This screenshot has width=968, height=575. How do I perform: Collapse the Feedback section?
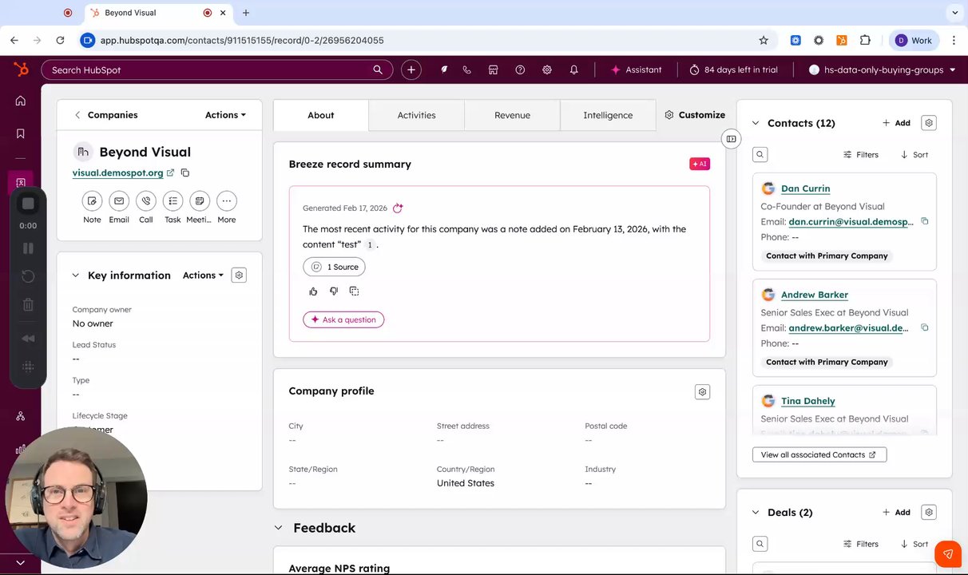[279, 528]
